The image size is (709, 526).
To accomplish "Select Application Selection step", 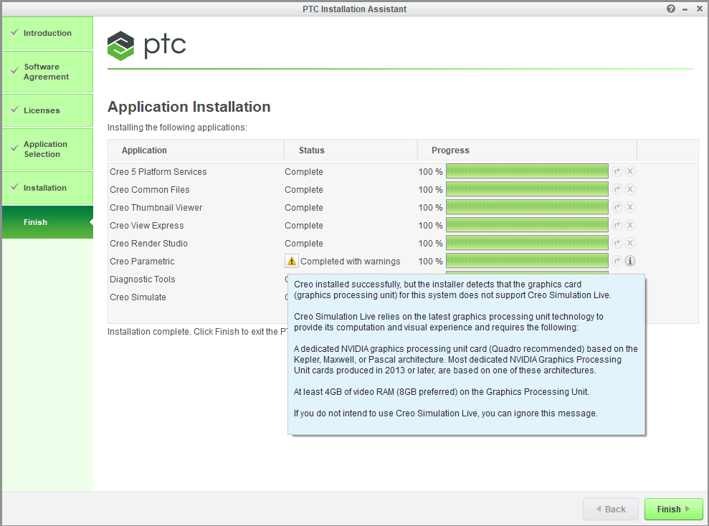I will coord(47,149).
